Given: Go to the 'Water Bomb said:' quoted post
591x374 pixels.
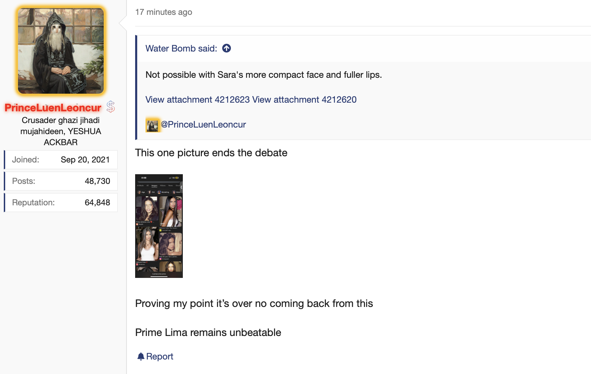Looking at the screenshot, I should pyautogui.click(x=181, y=48).
